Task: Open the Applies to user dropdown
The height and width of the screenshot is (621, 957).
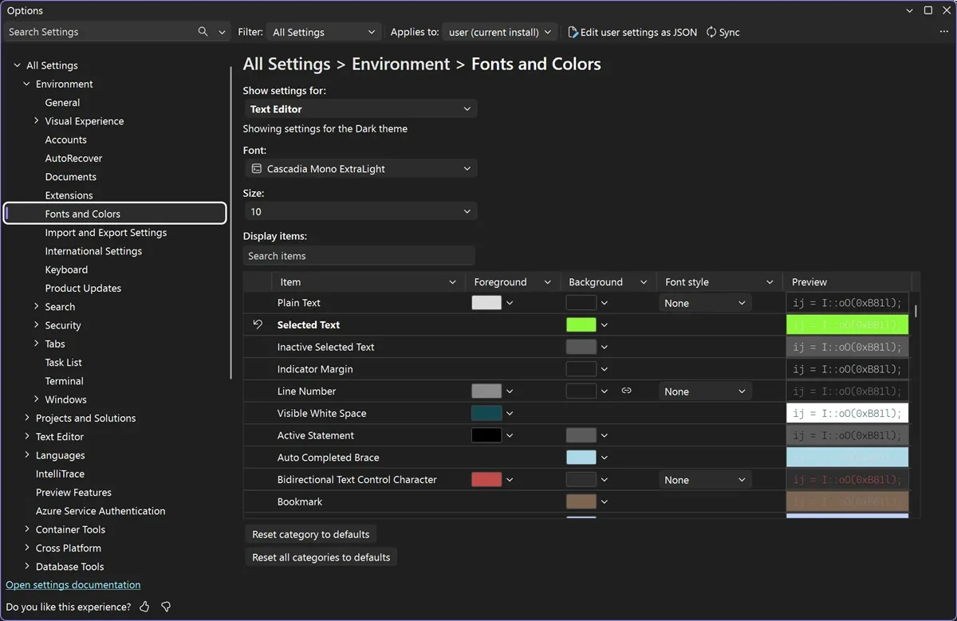Action: click(500, 32)
